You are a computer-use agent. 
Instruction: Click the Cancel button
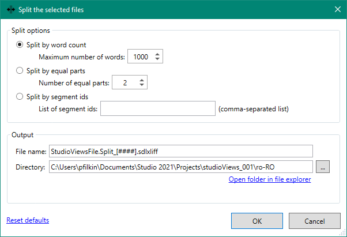tap(315, 221)
